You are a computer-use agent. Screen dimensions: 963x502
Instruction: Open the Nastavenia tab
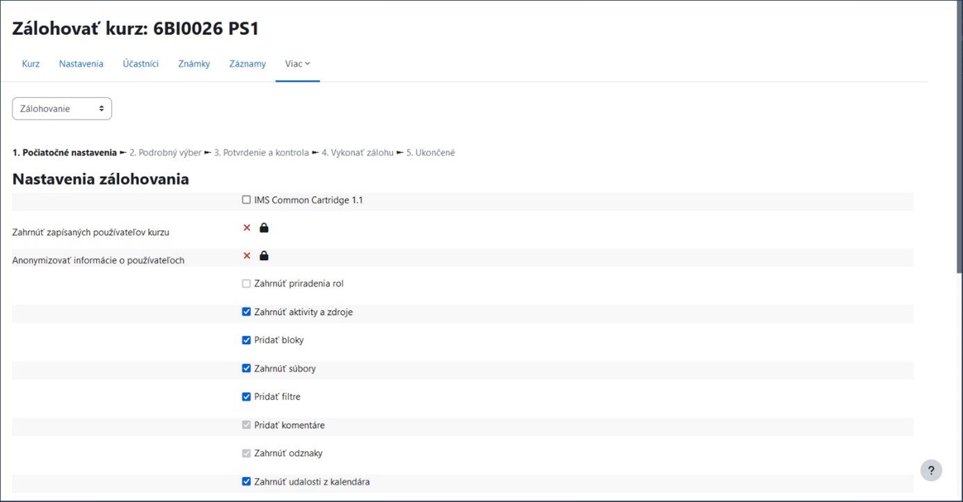(81, 64)
